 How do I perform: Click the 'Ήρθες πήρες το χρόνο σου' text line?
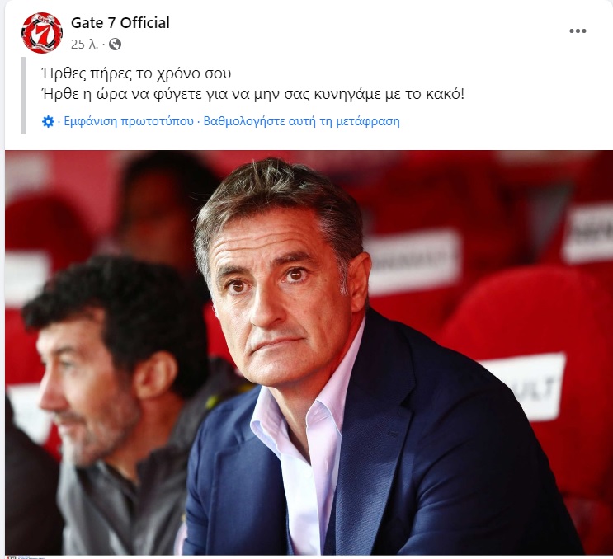[136, 73]
